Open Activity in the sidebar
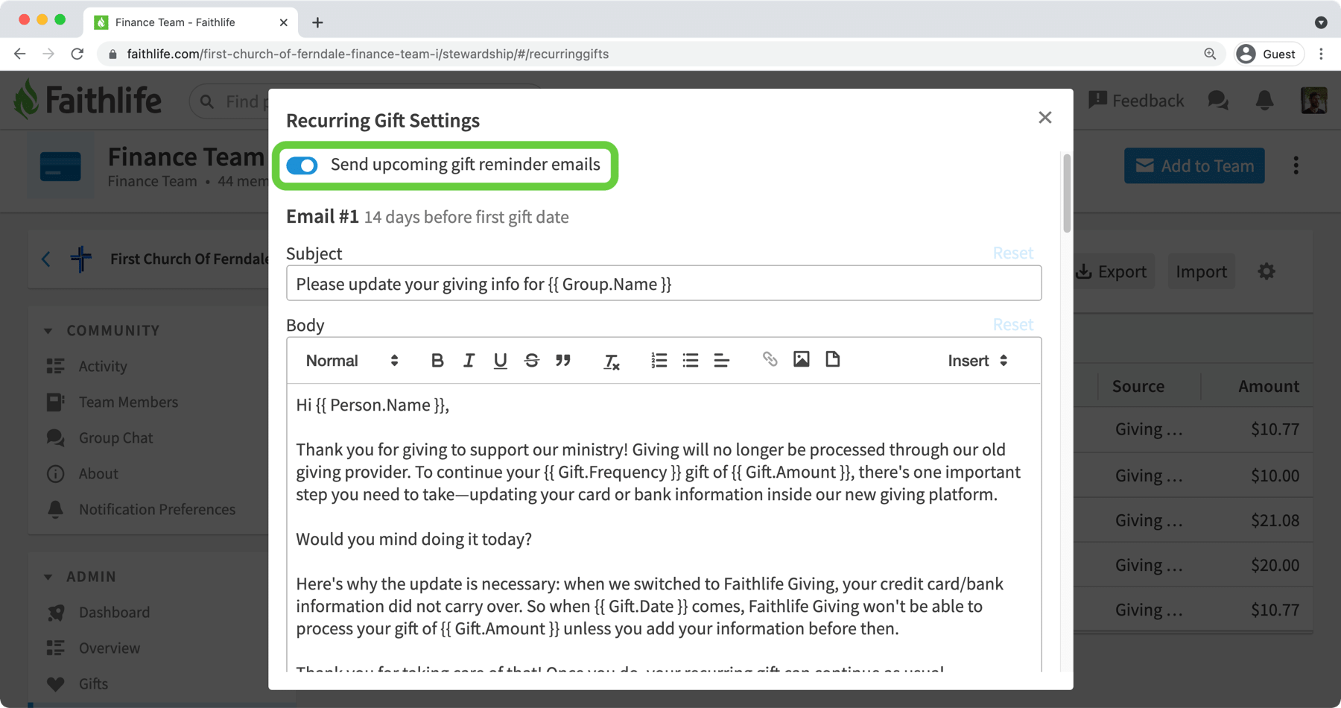This screenshot has width=1341, height=708. [x=103, y=367]
